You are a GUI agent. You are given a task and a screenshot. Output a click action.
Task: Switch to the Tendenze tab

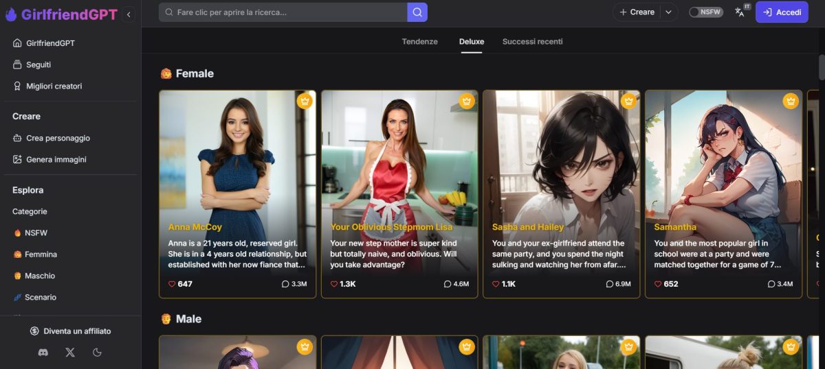click(419, 42)
